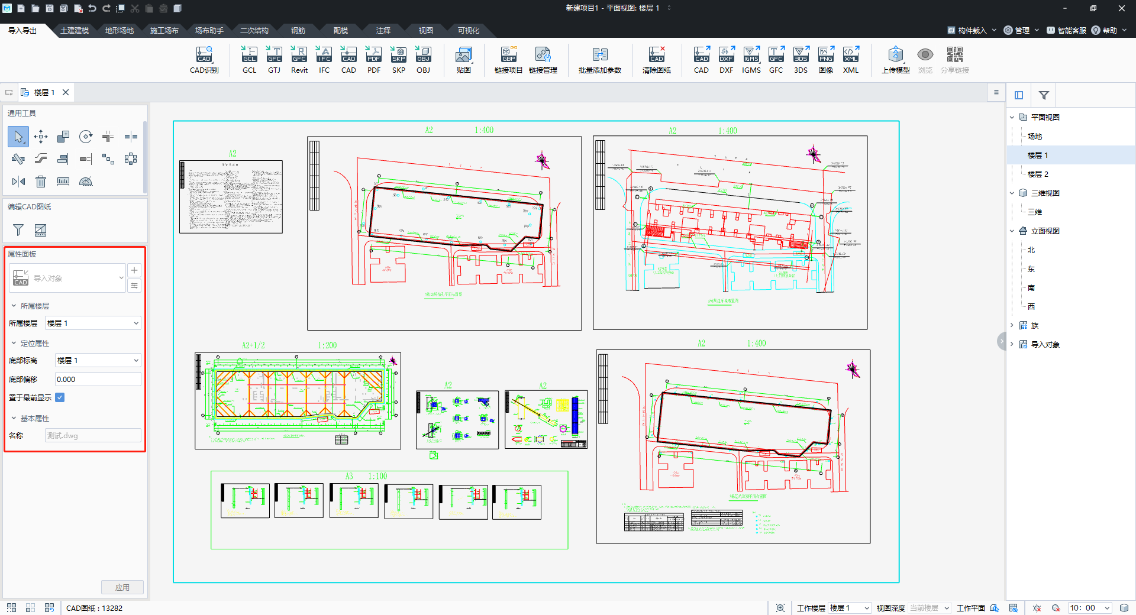1136x615 pixels.
Task: Import an IFC file
Action: [x=324, y=60]
